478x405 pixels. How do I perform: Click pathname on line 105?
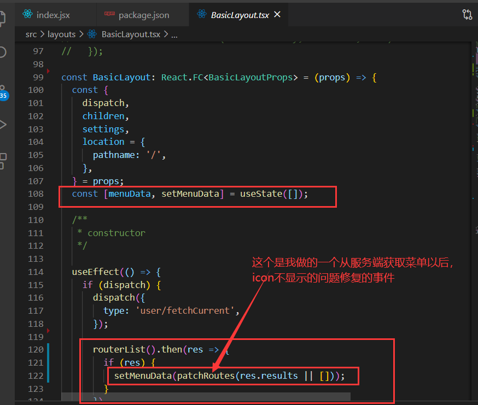[x=114, y=155]
